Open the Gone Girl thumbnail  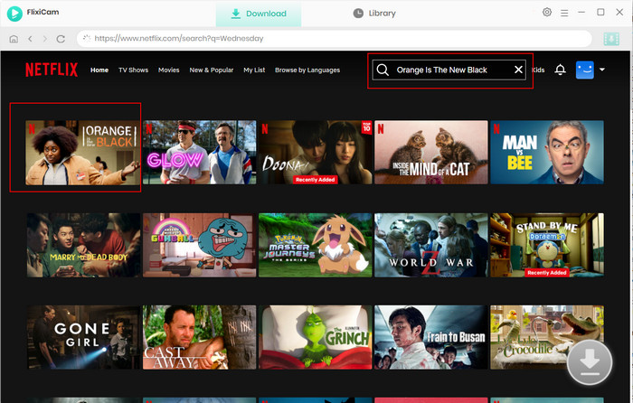[x=83, y=337]
